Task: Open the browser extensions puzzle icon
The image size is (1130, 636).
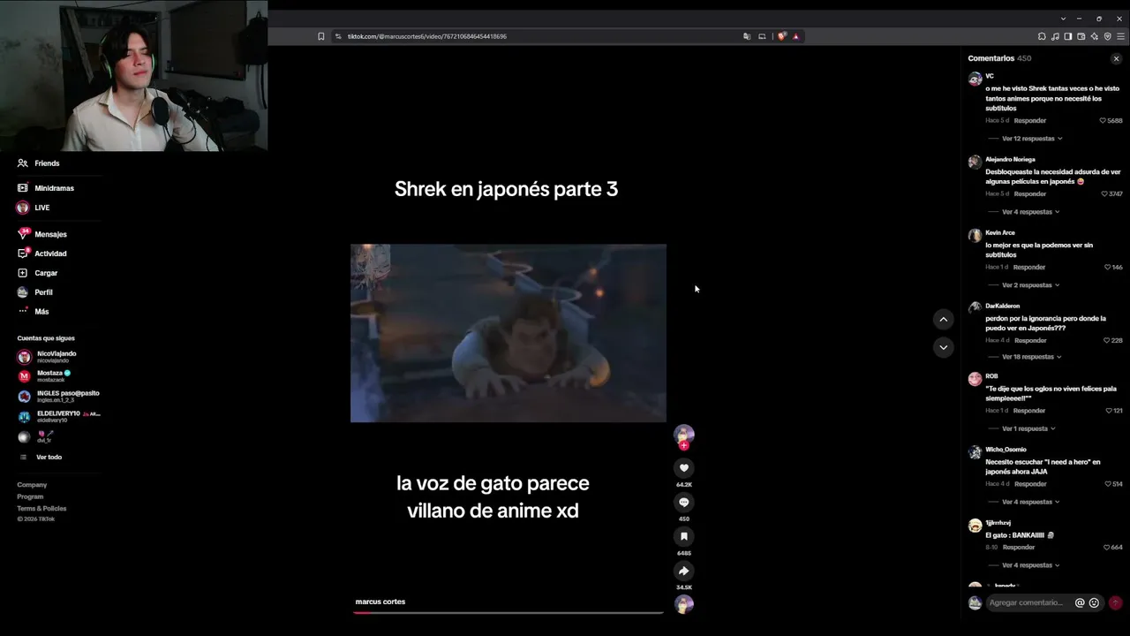Action: [x=1042, y=36]
